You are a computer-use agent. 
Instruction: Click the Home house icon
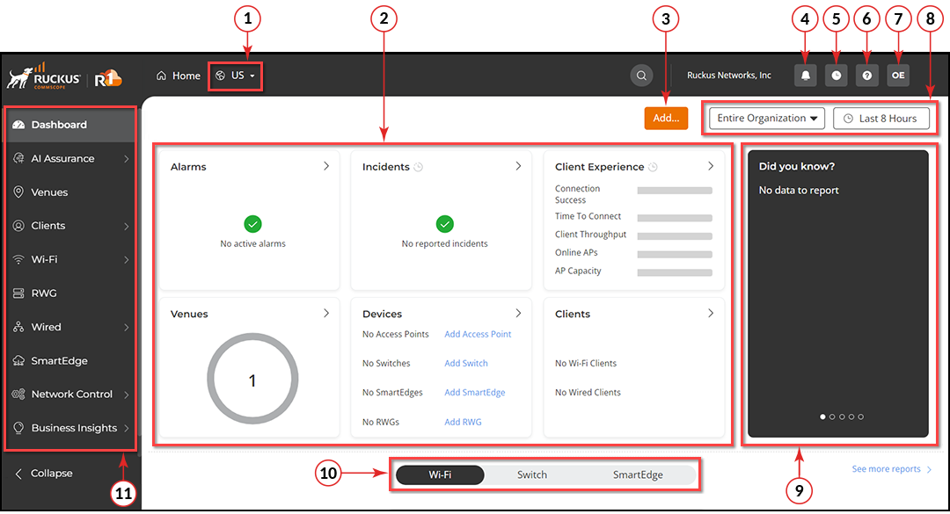point(161,76)
